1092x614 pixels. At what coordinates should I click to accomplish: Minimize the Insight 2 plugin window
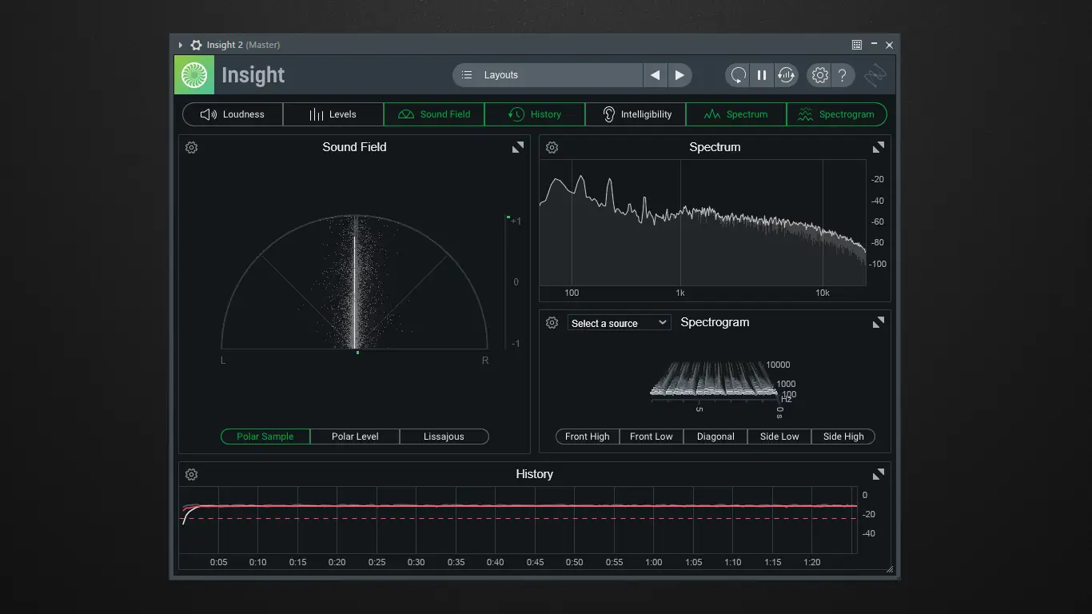(874, 45)
